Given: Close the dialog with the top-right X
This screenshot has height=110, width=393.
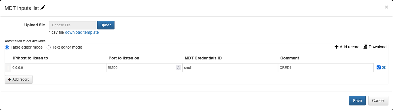Looking at the screenshot, I should (x=386, y=7).
